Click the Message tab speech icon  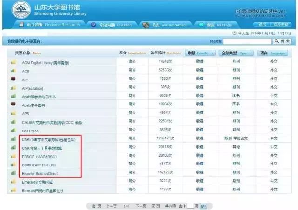coord(201,25)
